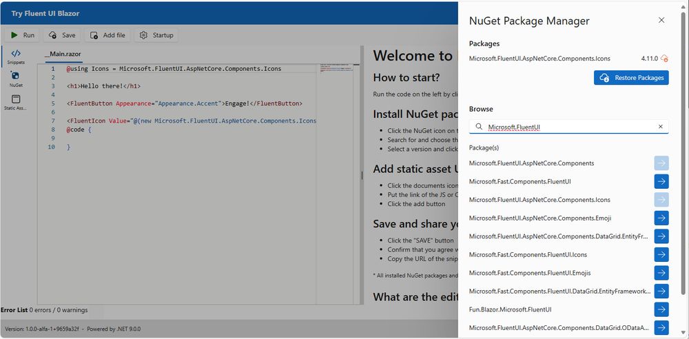Select arrow for Microsoft.Fast.Components.FluentUI.DataGrid.EntityFramework package

pos(661,291)
